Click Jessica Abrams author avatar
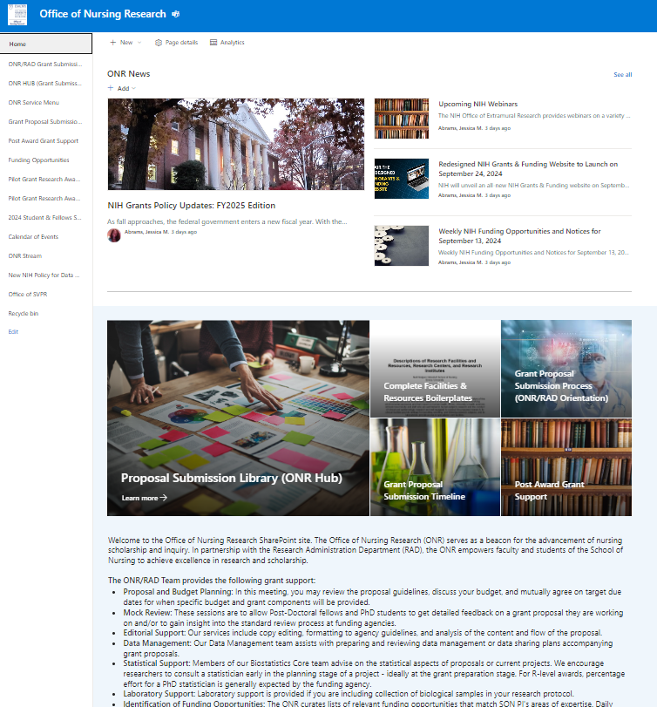 click(x=114, y=235)
